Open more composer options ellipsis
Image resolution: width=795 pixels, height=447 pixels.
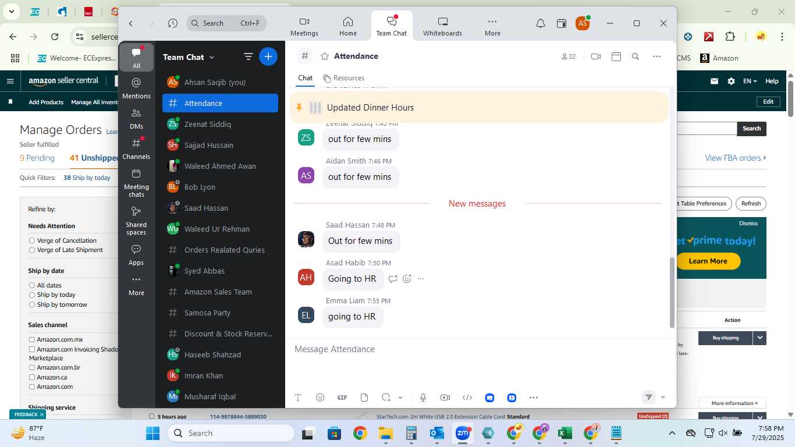[534, 398]
